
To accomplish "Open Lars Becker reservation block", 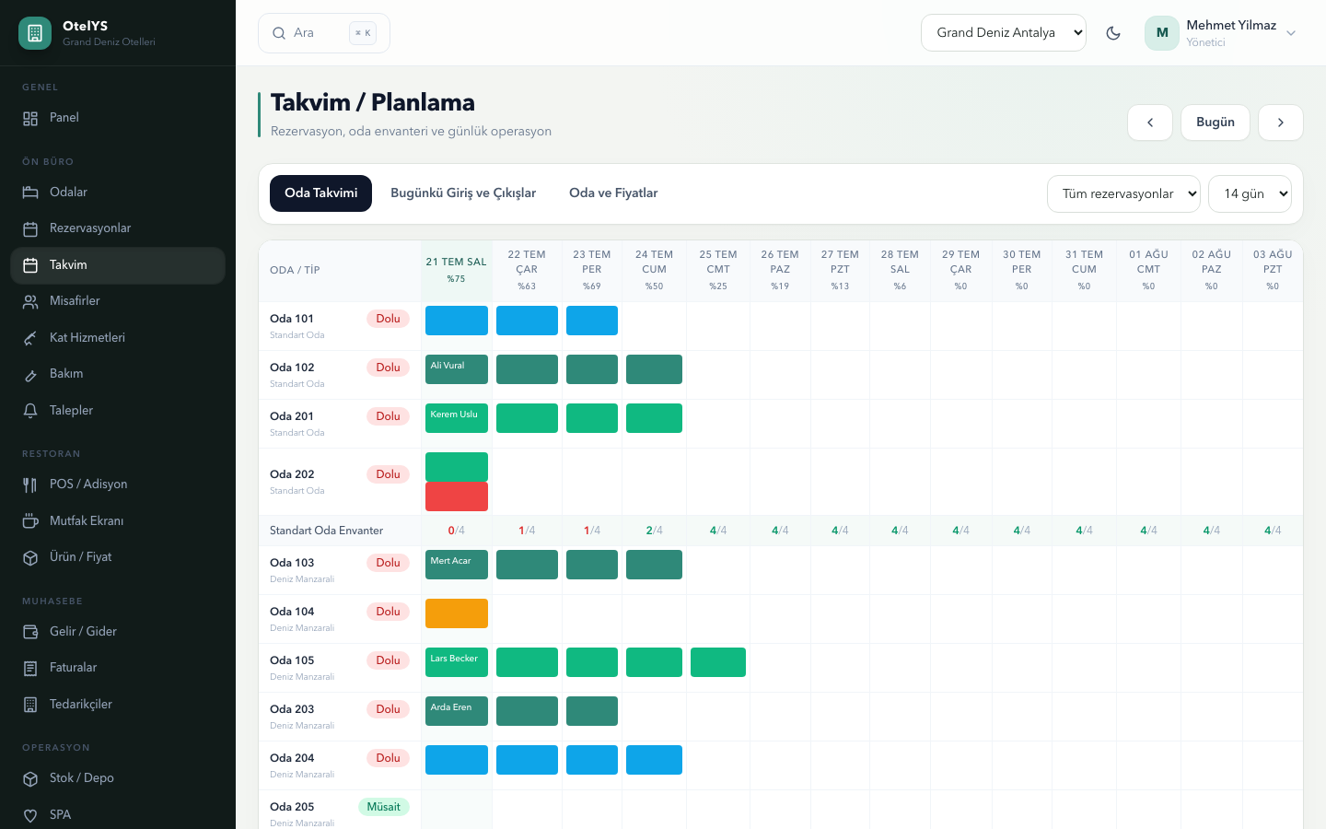I will [x=457, y=662].
